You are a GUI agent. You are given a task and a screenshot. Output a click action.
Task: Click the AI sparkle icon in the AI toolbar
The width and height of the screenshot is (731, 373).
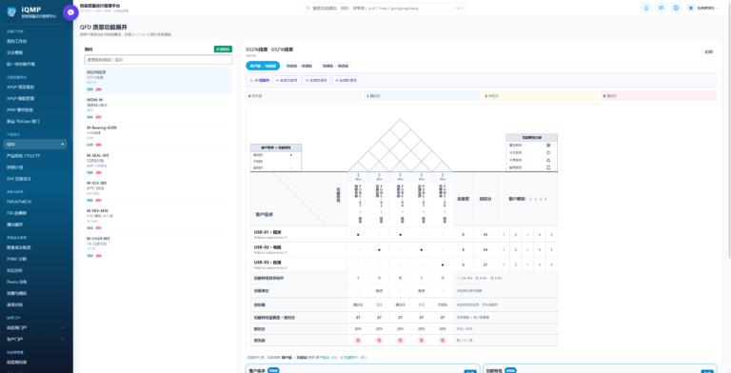pyautogui.click(x=251, y=80)
